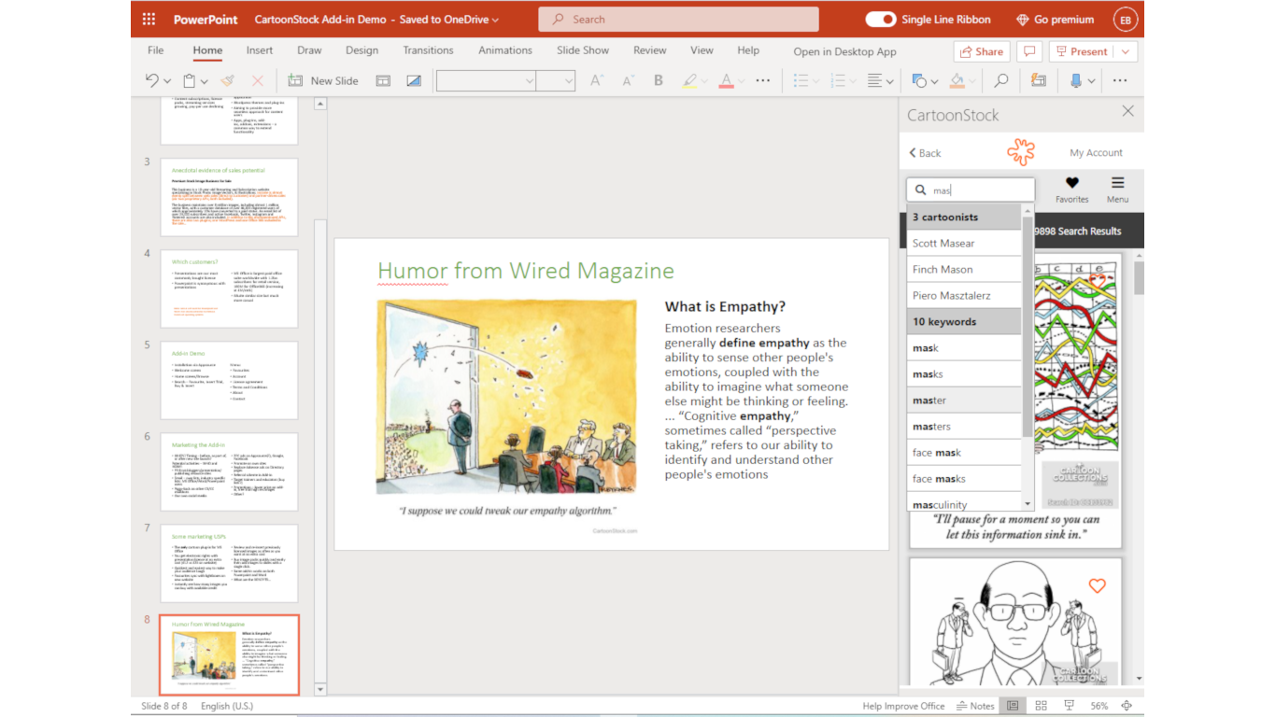The width and height of the screenshot is (1276, 717).
Task: Click the Fit slide to window icon
Action: pyautogui.click(x=1127, y=706)
